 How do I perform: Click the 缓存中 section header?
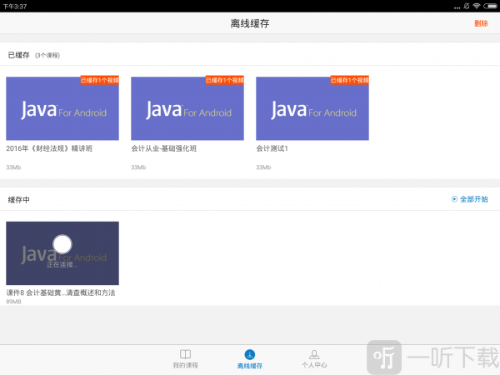click(x=19, y=200)
